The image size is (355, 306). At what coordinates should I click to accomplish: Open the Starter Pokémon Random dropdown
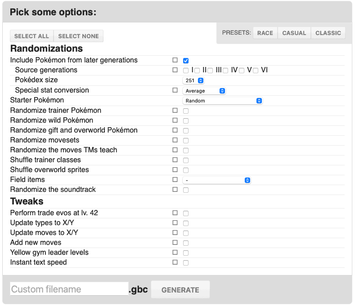point(222,101)
